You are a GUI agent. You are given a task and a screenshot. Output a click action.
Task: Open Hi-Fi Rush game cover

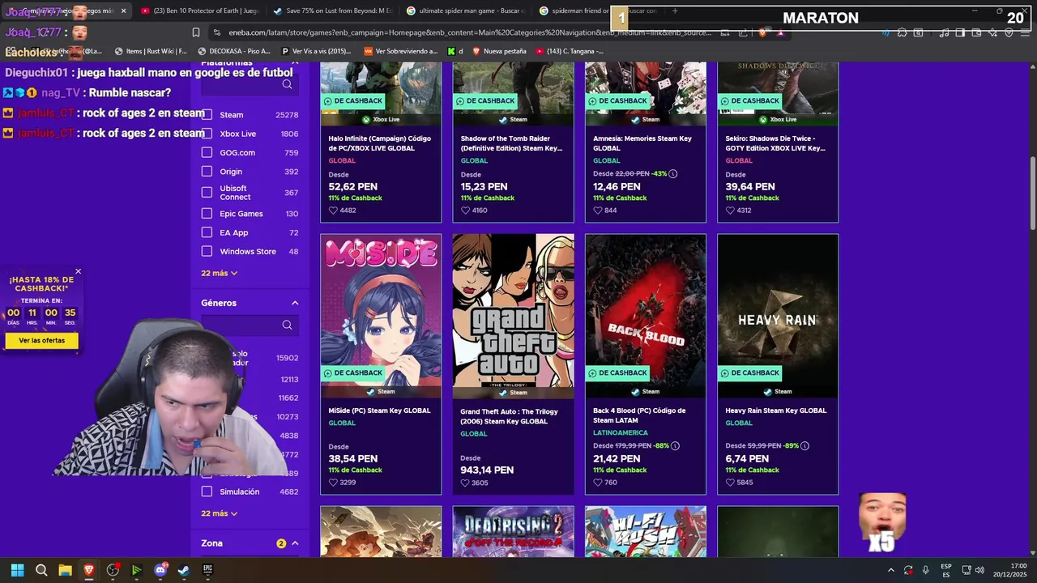[646, 532]
